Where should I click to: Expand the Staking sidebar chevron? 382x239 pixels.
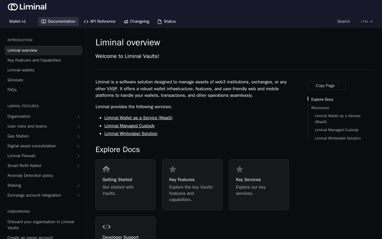[x=78, y=186]
